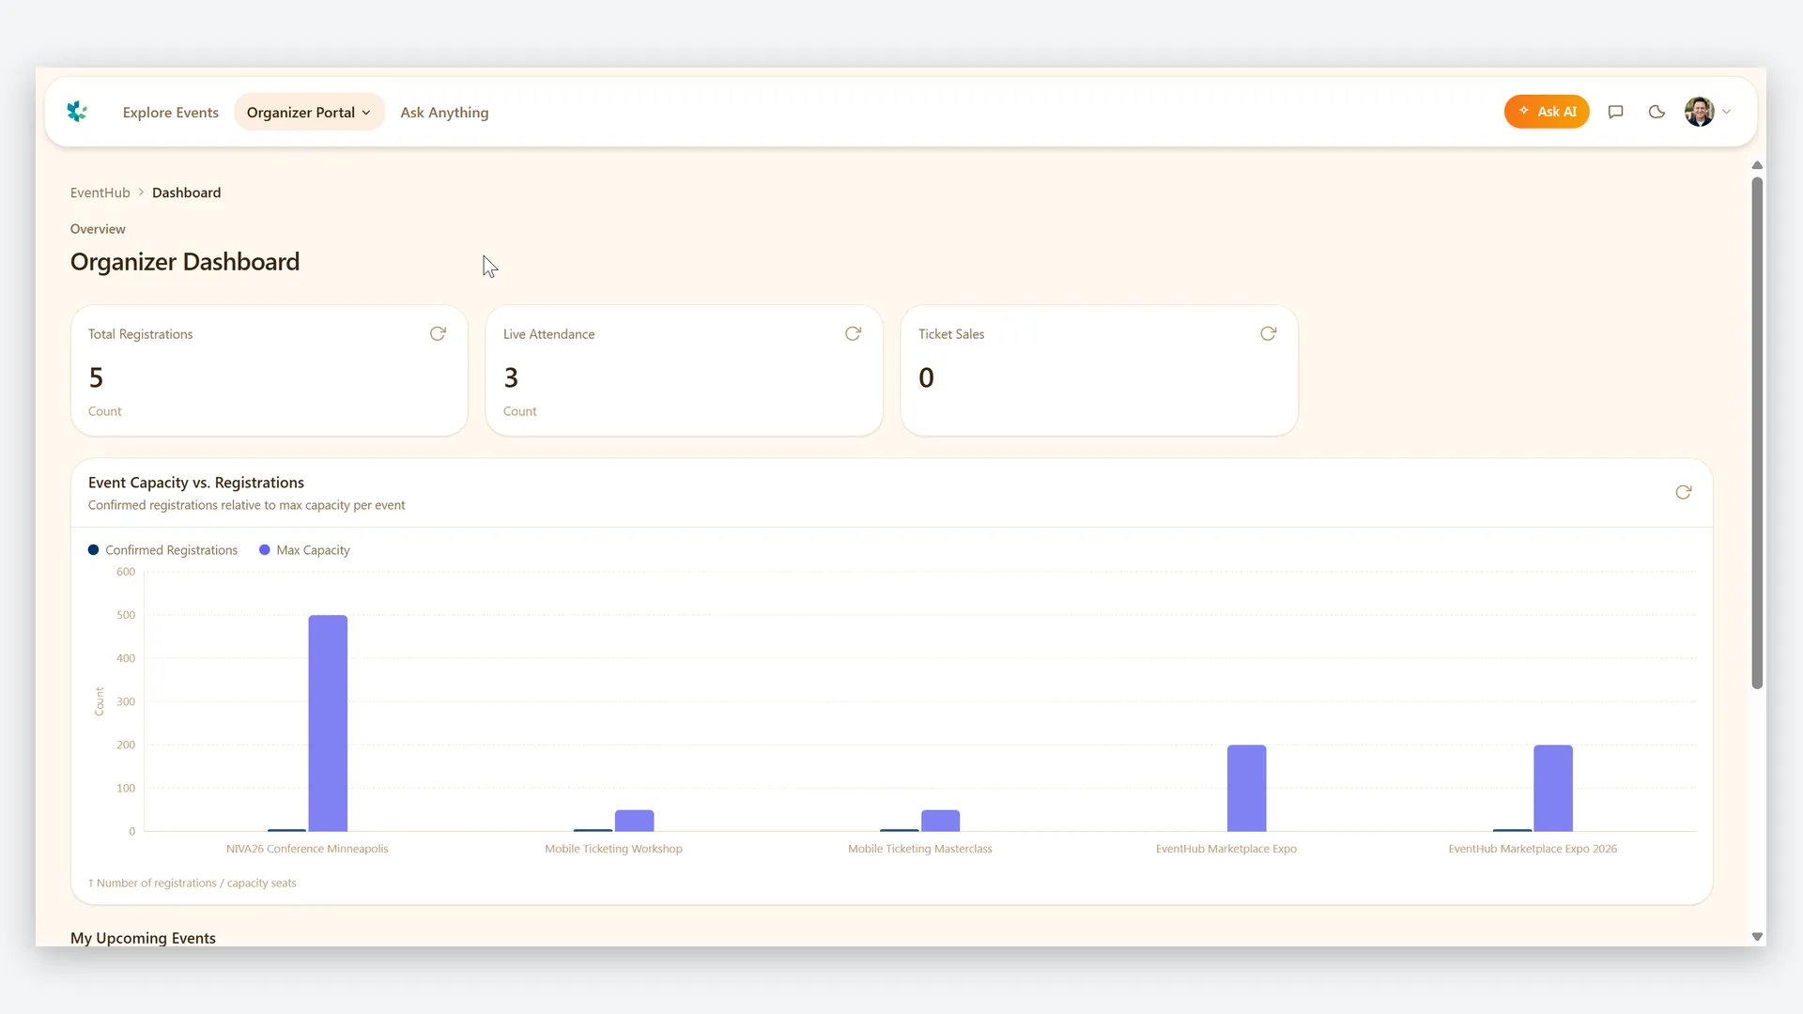Refresh the Total Registrations card

click(x=438, y=334)
